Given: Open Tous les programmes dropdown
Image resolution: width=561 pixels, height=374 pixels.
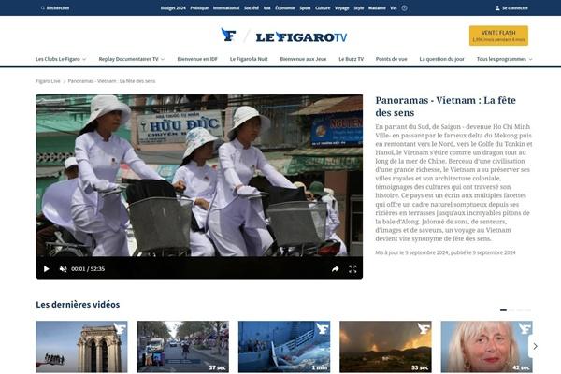Looking at the screenshot, I should point(504,59).
